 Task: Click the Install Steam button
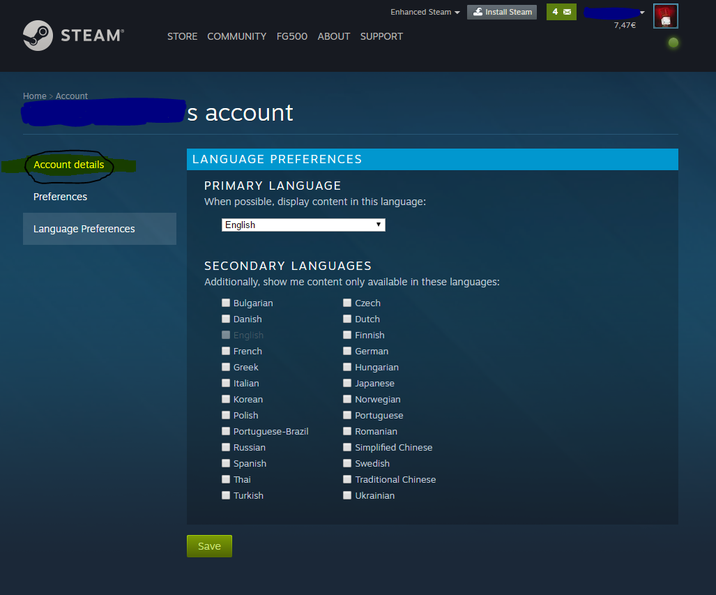[x=502, y=12]
